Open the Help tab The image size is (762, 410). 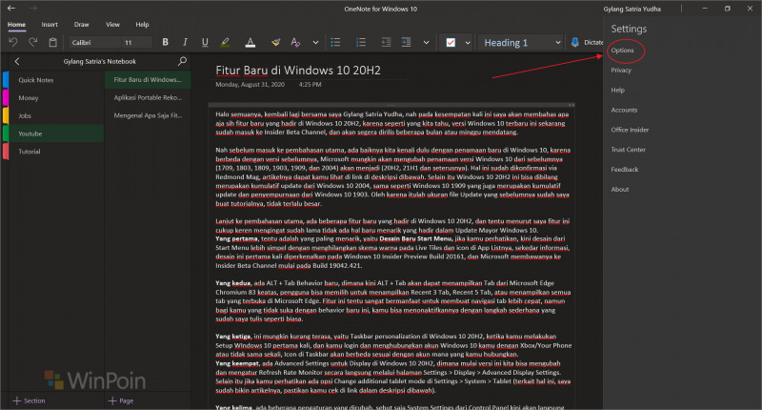[142, 25]
